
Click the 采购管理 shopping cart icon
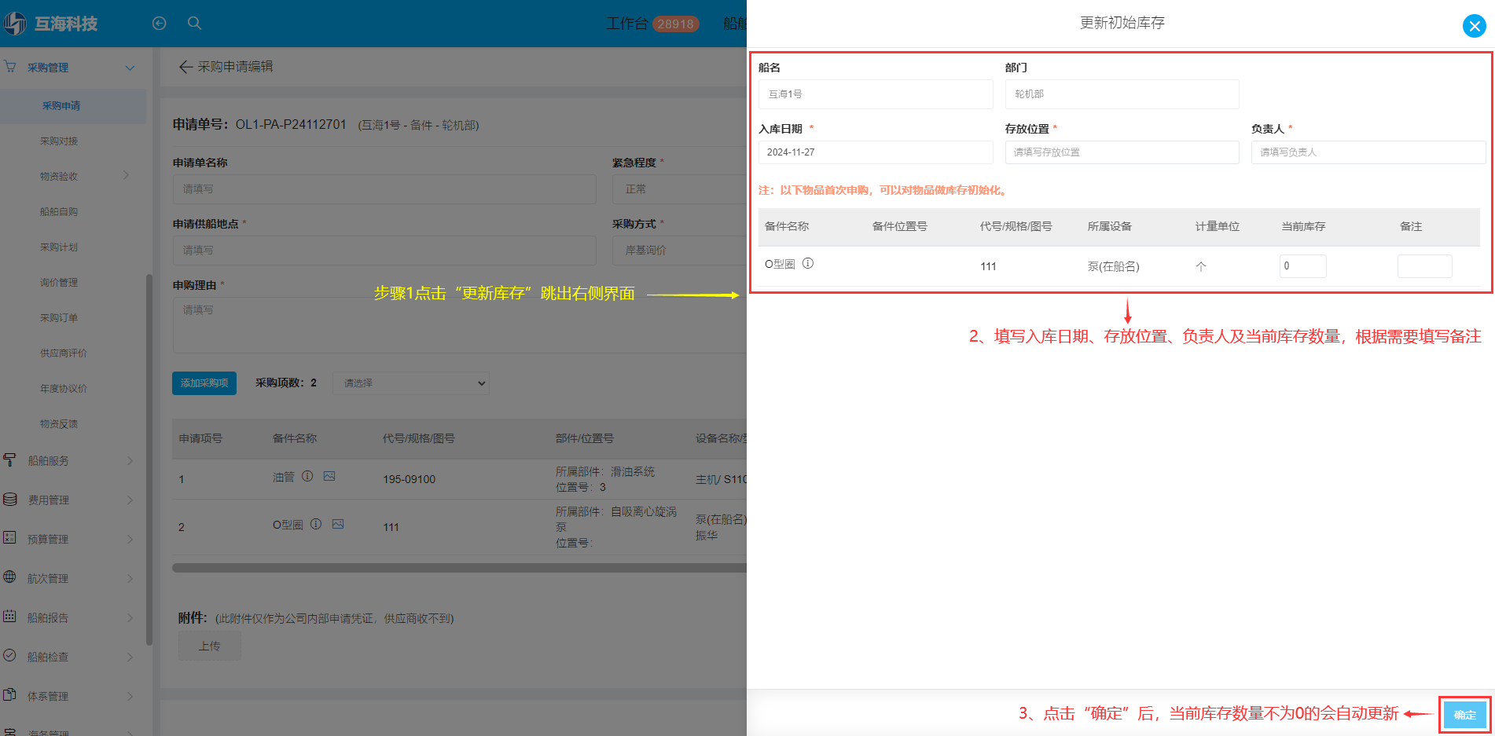click(9, 67)
